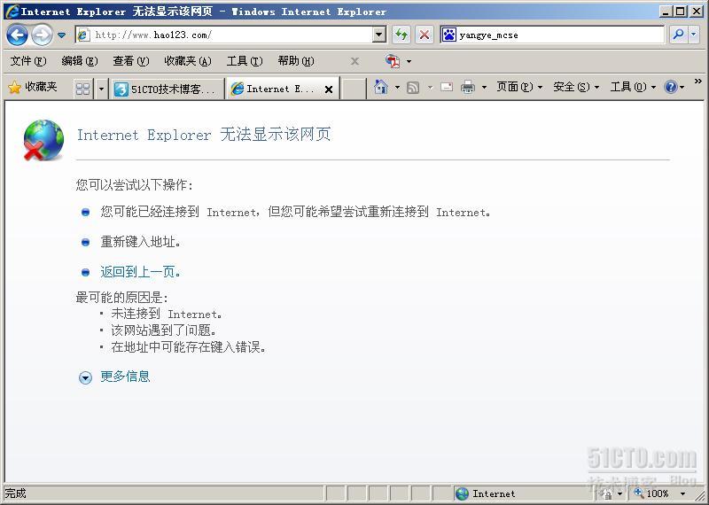Close the Internet E... tab
The height and width of the screenshot is (505, 709).
coord(329,89)
